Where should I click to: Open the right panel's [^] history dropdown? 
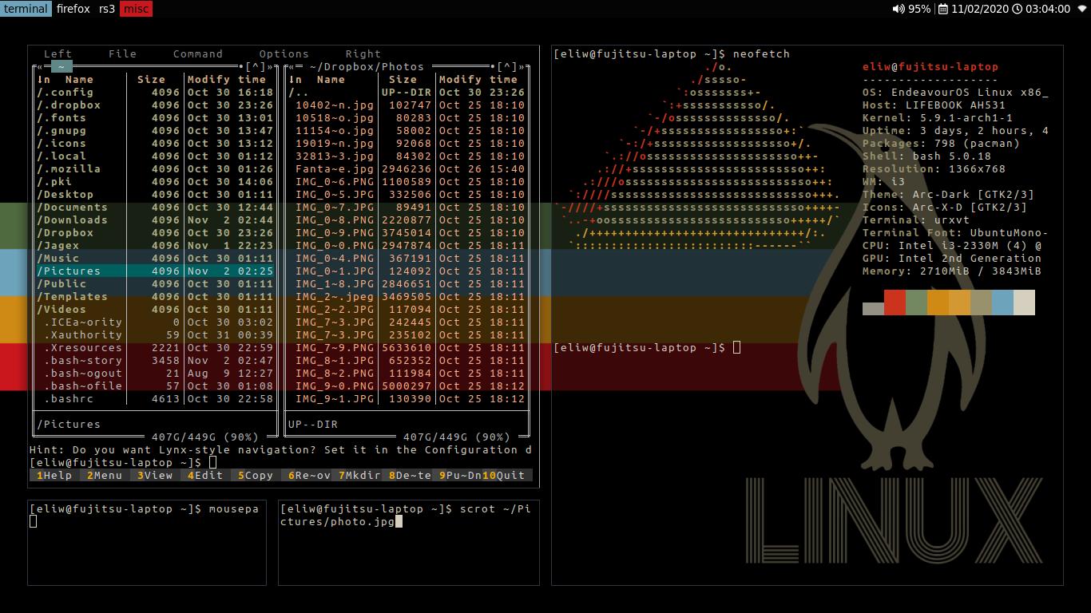(x=507, y=67)
